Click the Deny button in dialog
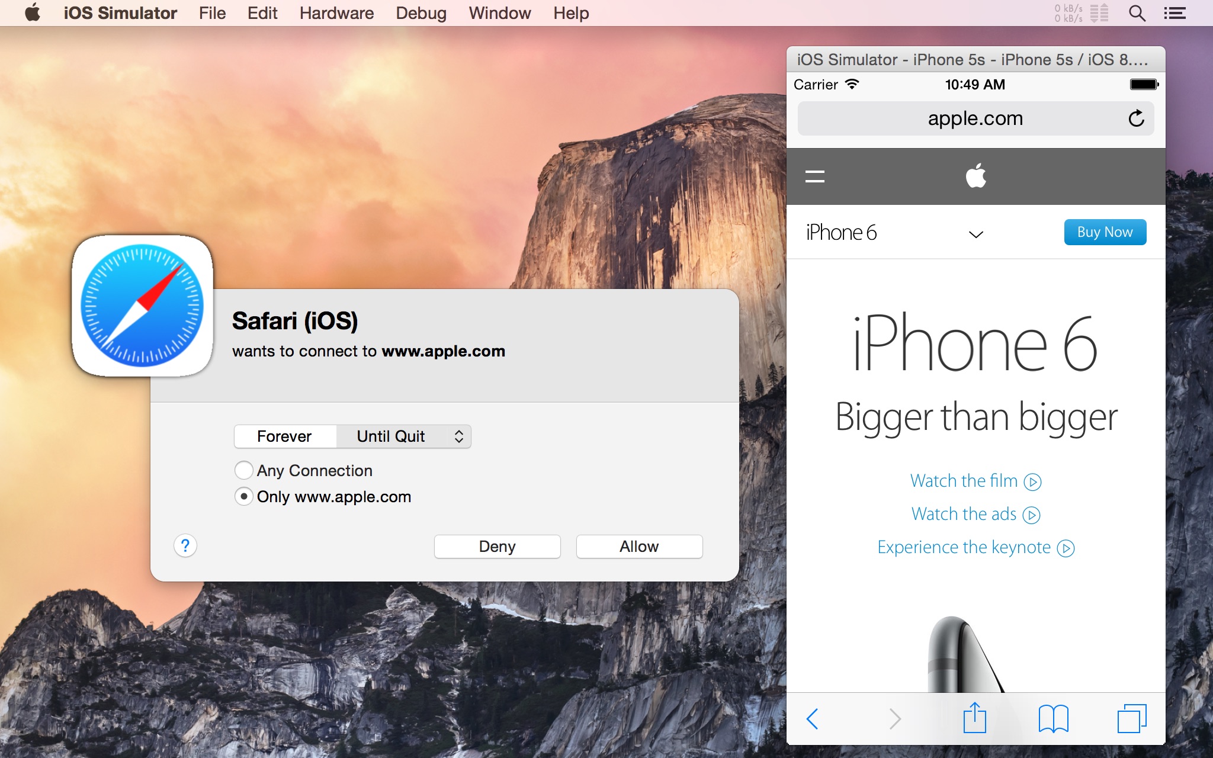The height and width of the screenshot is (758, 1213). pos(496,546)
